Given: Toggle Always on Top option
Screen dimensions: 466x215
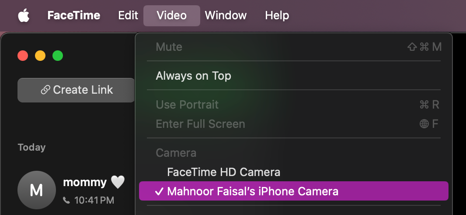Looking at the screenshot, I should (x=294, y=76).
